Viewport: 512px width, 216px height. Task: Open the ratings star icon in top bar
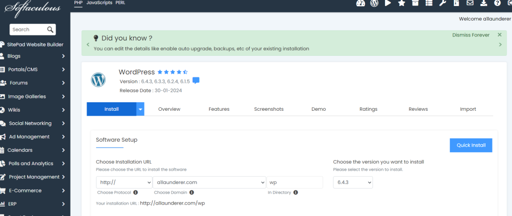pos(401,3)
